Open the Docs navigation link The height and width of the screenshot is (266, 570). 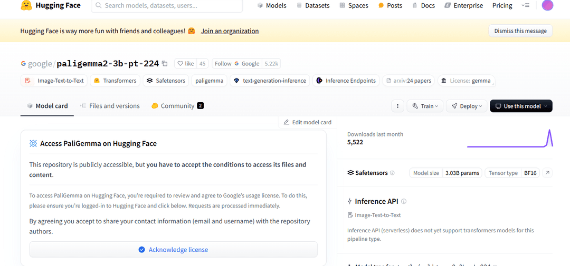pyautogui.click(x=423, y=5)
